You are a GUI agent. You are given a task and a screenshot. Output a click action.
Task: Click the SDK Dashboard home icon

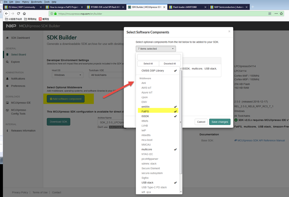(7, 38)
